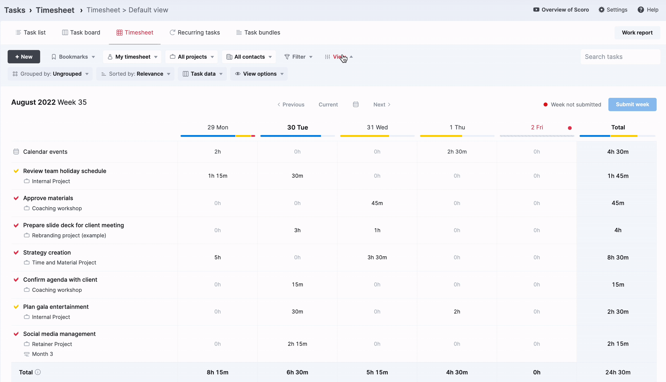The width and height of the screenshot is (666, 382).
Task: Open the Recurring tasks tab
Action: [x=195, y=33]
